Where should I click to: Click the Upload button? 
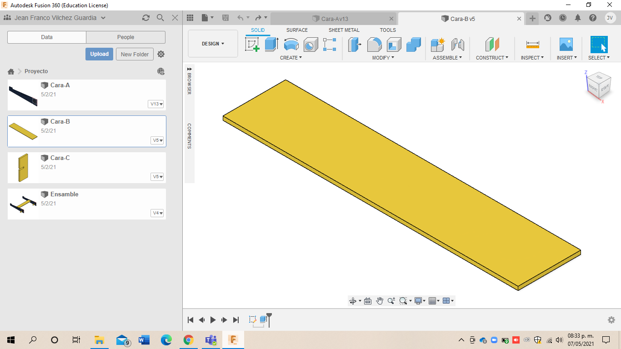pyautogui.click(x=99, y=54)
